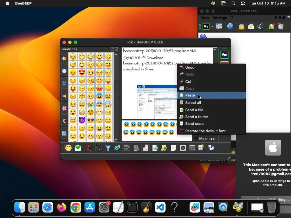The image size is (291, 218).
Task: Choose Undo from the context menu
Action: click(x=211, y=68)
